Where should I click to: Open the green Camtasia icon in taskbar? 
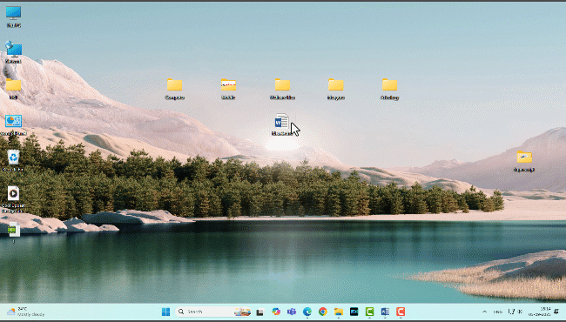pyautogui.click(x=369, y=312)
